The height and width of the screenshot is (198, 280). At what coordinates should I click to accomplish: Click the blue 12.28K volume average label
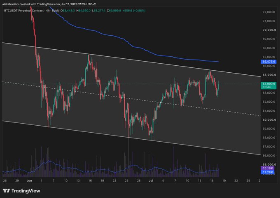(268, 172)
